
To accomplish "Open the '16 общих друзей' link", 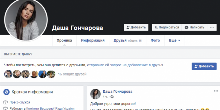I will [x=72, y=74].
